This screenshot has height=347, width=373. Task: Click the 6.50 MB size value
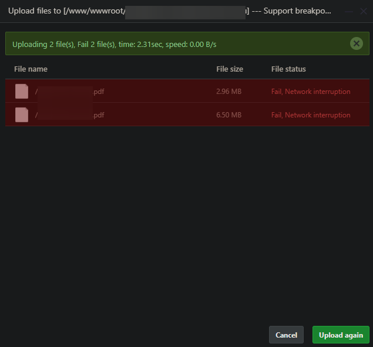point(228,115)
